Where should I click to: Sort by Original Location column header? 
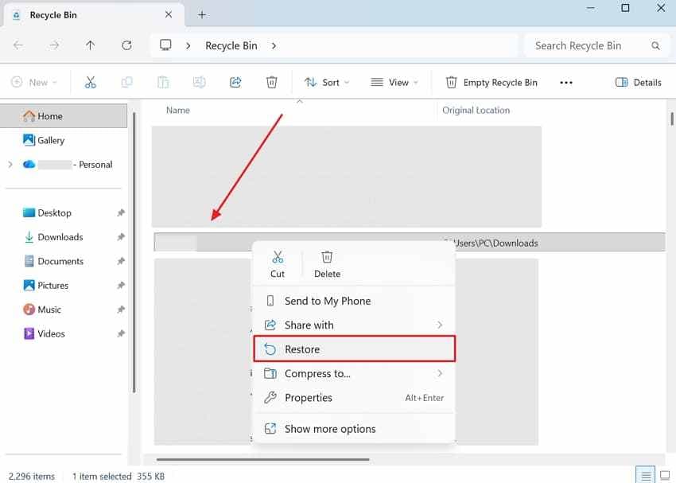coord(476,111)
